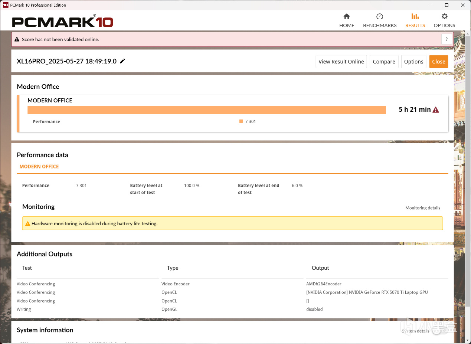Click the result name XL16PRO_2025-05-27 18:49:19.0
This screenshot has height=344, width=471.
click(x=67, y=61)
